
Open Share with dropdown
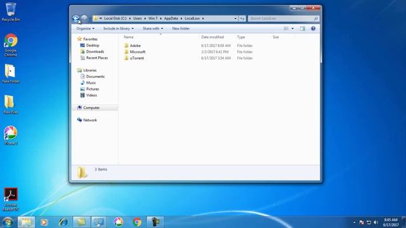[x=153, y=28]
